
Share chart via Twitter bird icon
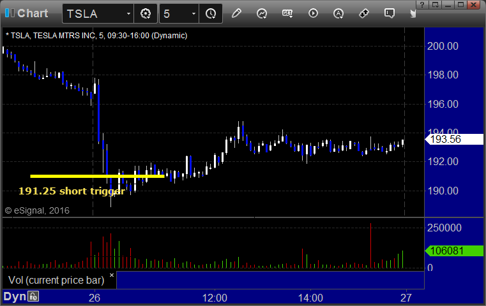[413, 13]
